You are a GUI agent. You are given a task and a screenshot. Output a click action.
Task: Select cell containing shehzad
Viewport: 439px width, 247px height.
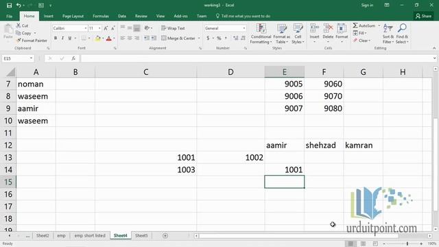click(324, 145)
